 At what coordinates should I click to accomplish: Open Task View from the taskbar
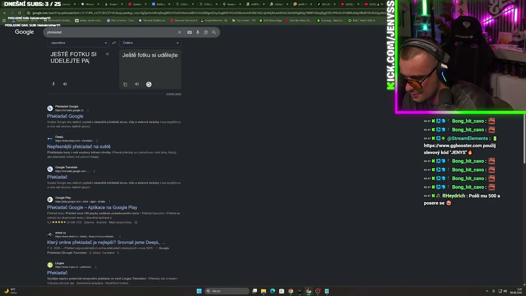click(255, 291)
